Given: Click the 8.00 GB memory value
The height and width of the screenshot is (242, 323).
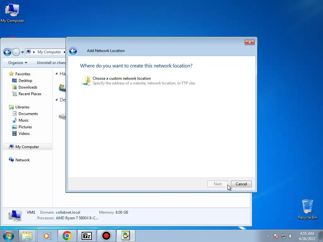Looking at the screenshot, I should coord(121,212).
